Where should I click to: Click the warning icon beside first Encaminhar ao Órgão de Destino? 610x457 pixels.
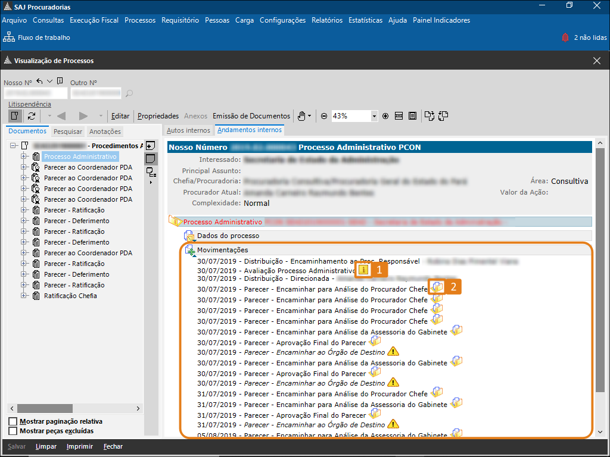point(393,352)
